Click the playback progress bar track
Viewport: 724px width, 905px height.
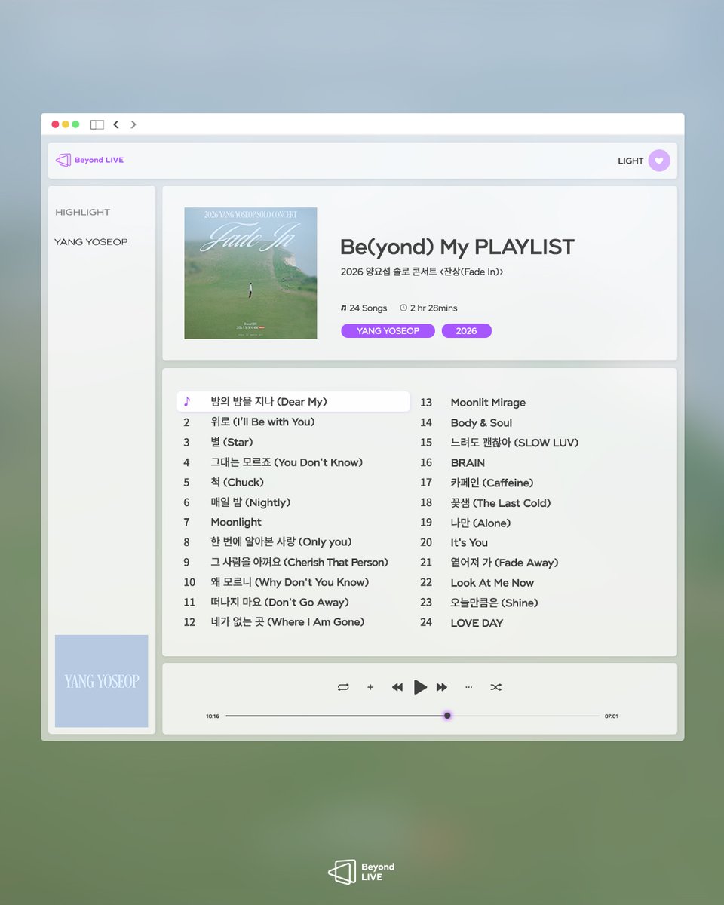click(412, 716)
